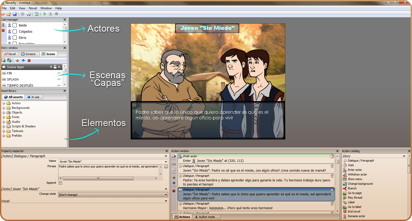Open the Novel menu
Image resolution: width=412 pixels, height=221 pixels.
[x=33, y=8]
